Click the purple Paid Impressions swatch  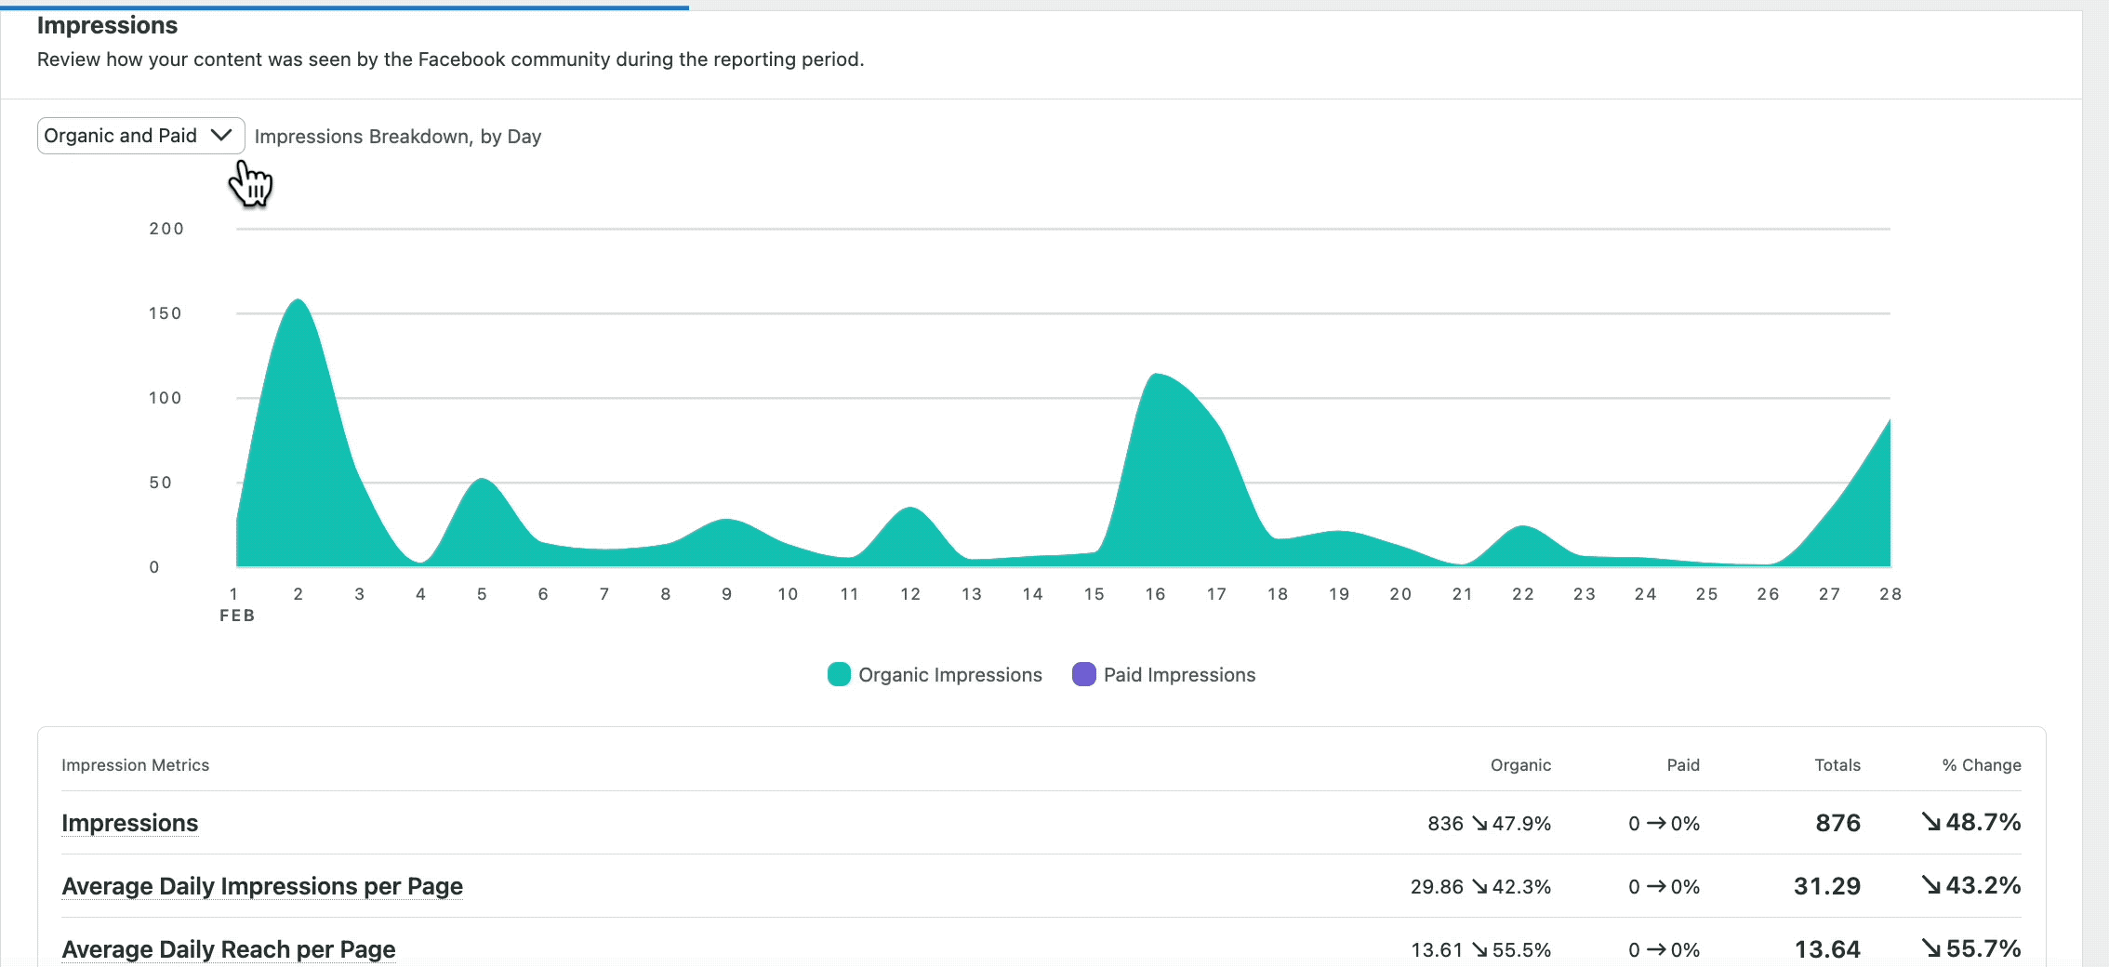click(x=1082, y=674)
